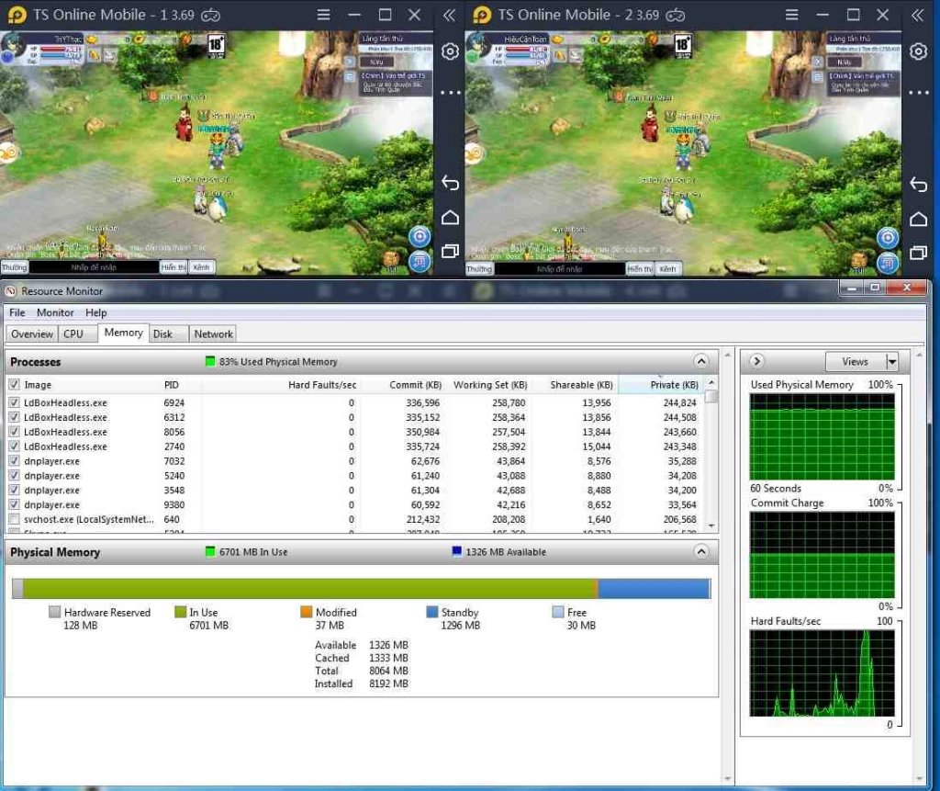Viewport: 940px width, 791px height.
Task: Click Android home icon in emulator 1
Action: click(x=450, y=217)
